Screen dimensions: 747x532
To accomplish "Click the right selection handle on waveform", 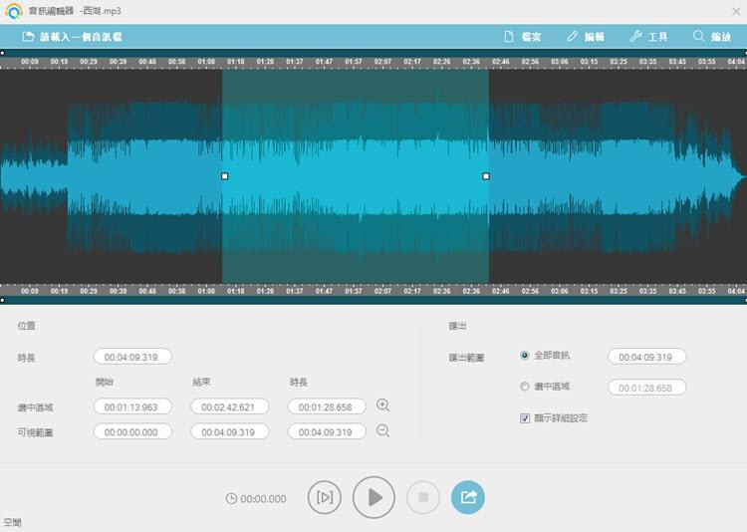I will [x=486, y=176].
